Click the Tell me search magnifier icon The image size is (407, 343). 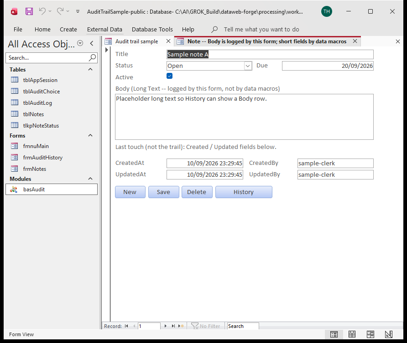(x=214, y=29)
